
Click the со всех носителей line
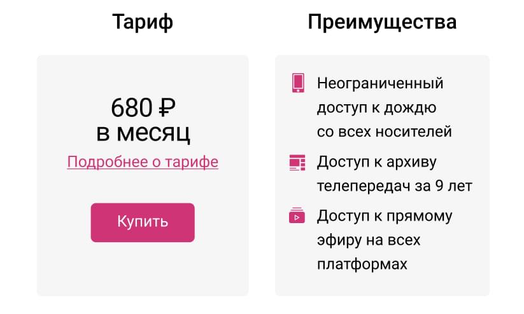[385, 132]
